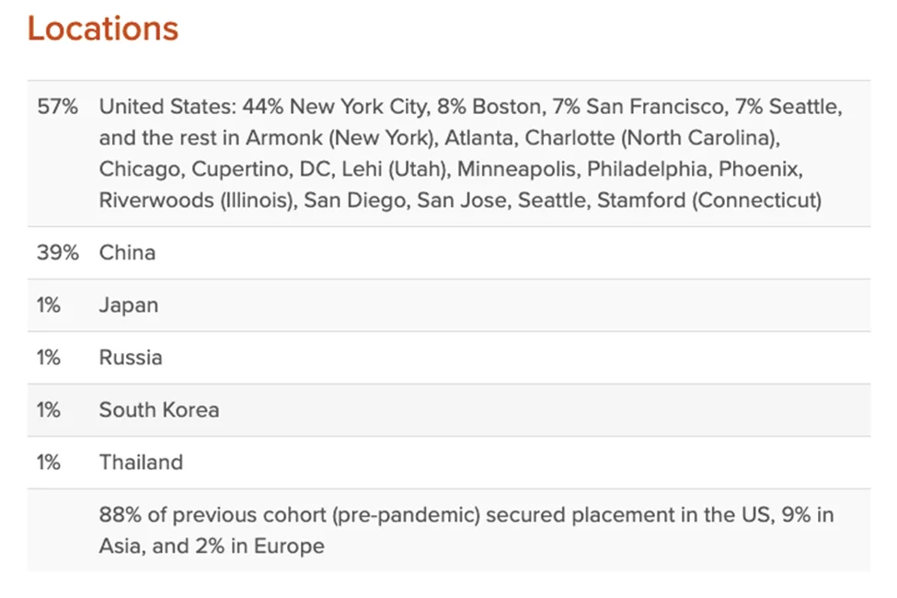Select the Japan row label

point(129,305)
